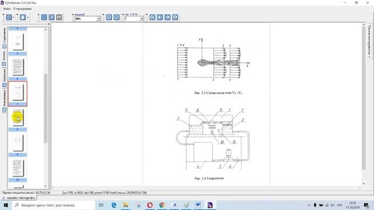Open the Файл menu

(x=6, y=9)
